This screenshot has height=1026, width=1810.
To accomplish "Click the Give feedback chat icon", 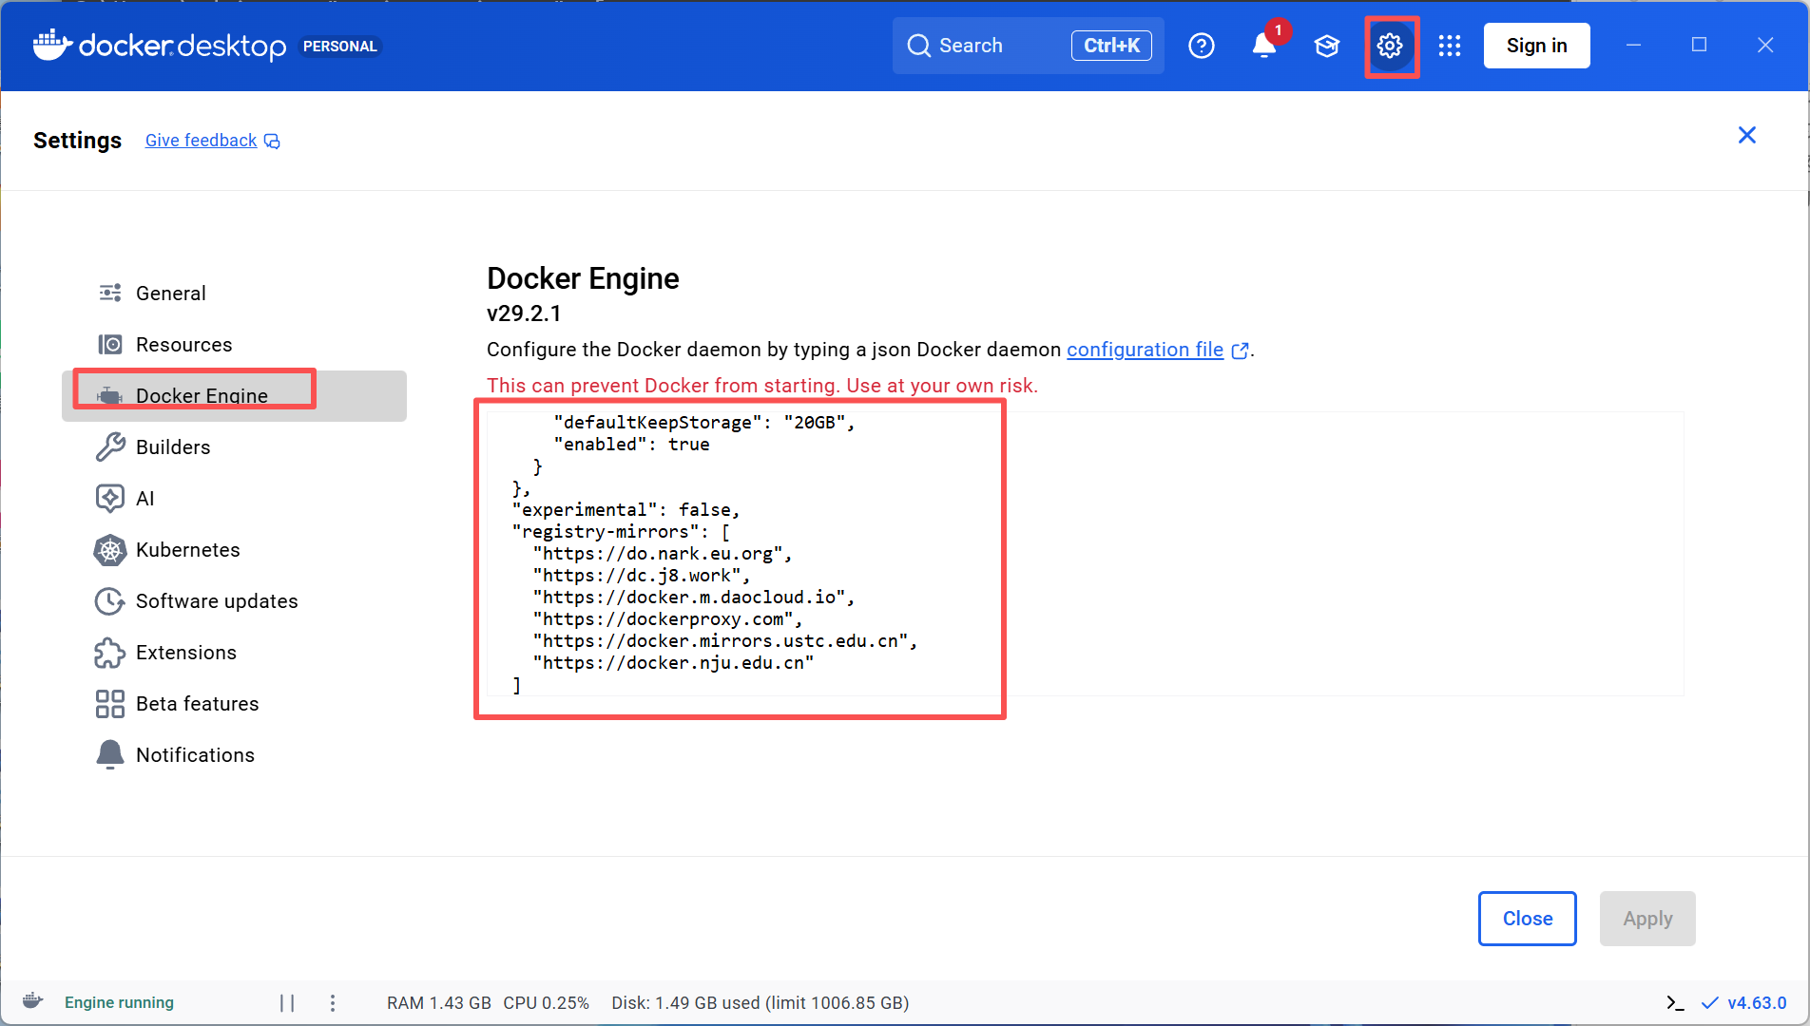I will click(272, 142).
